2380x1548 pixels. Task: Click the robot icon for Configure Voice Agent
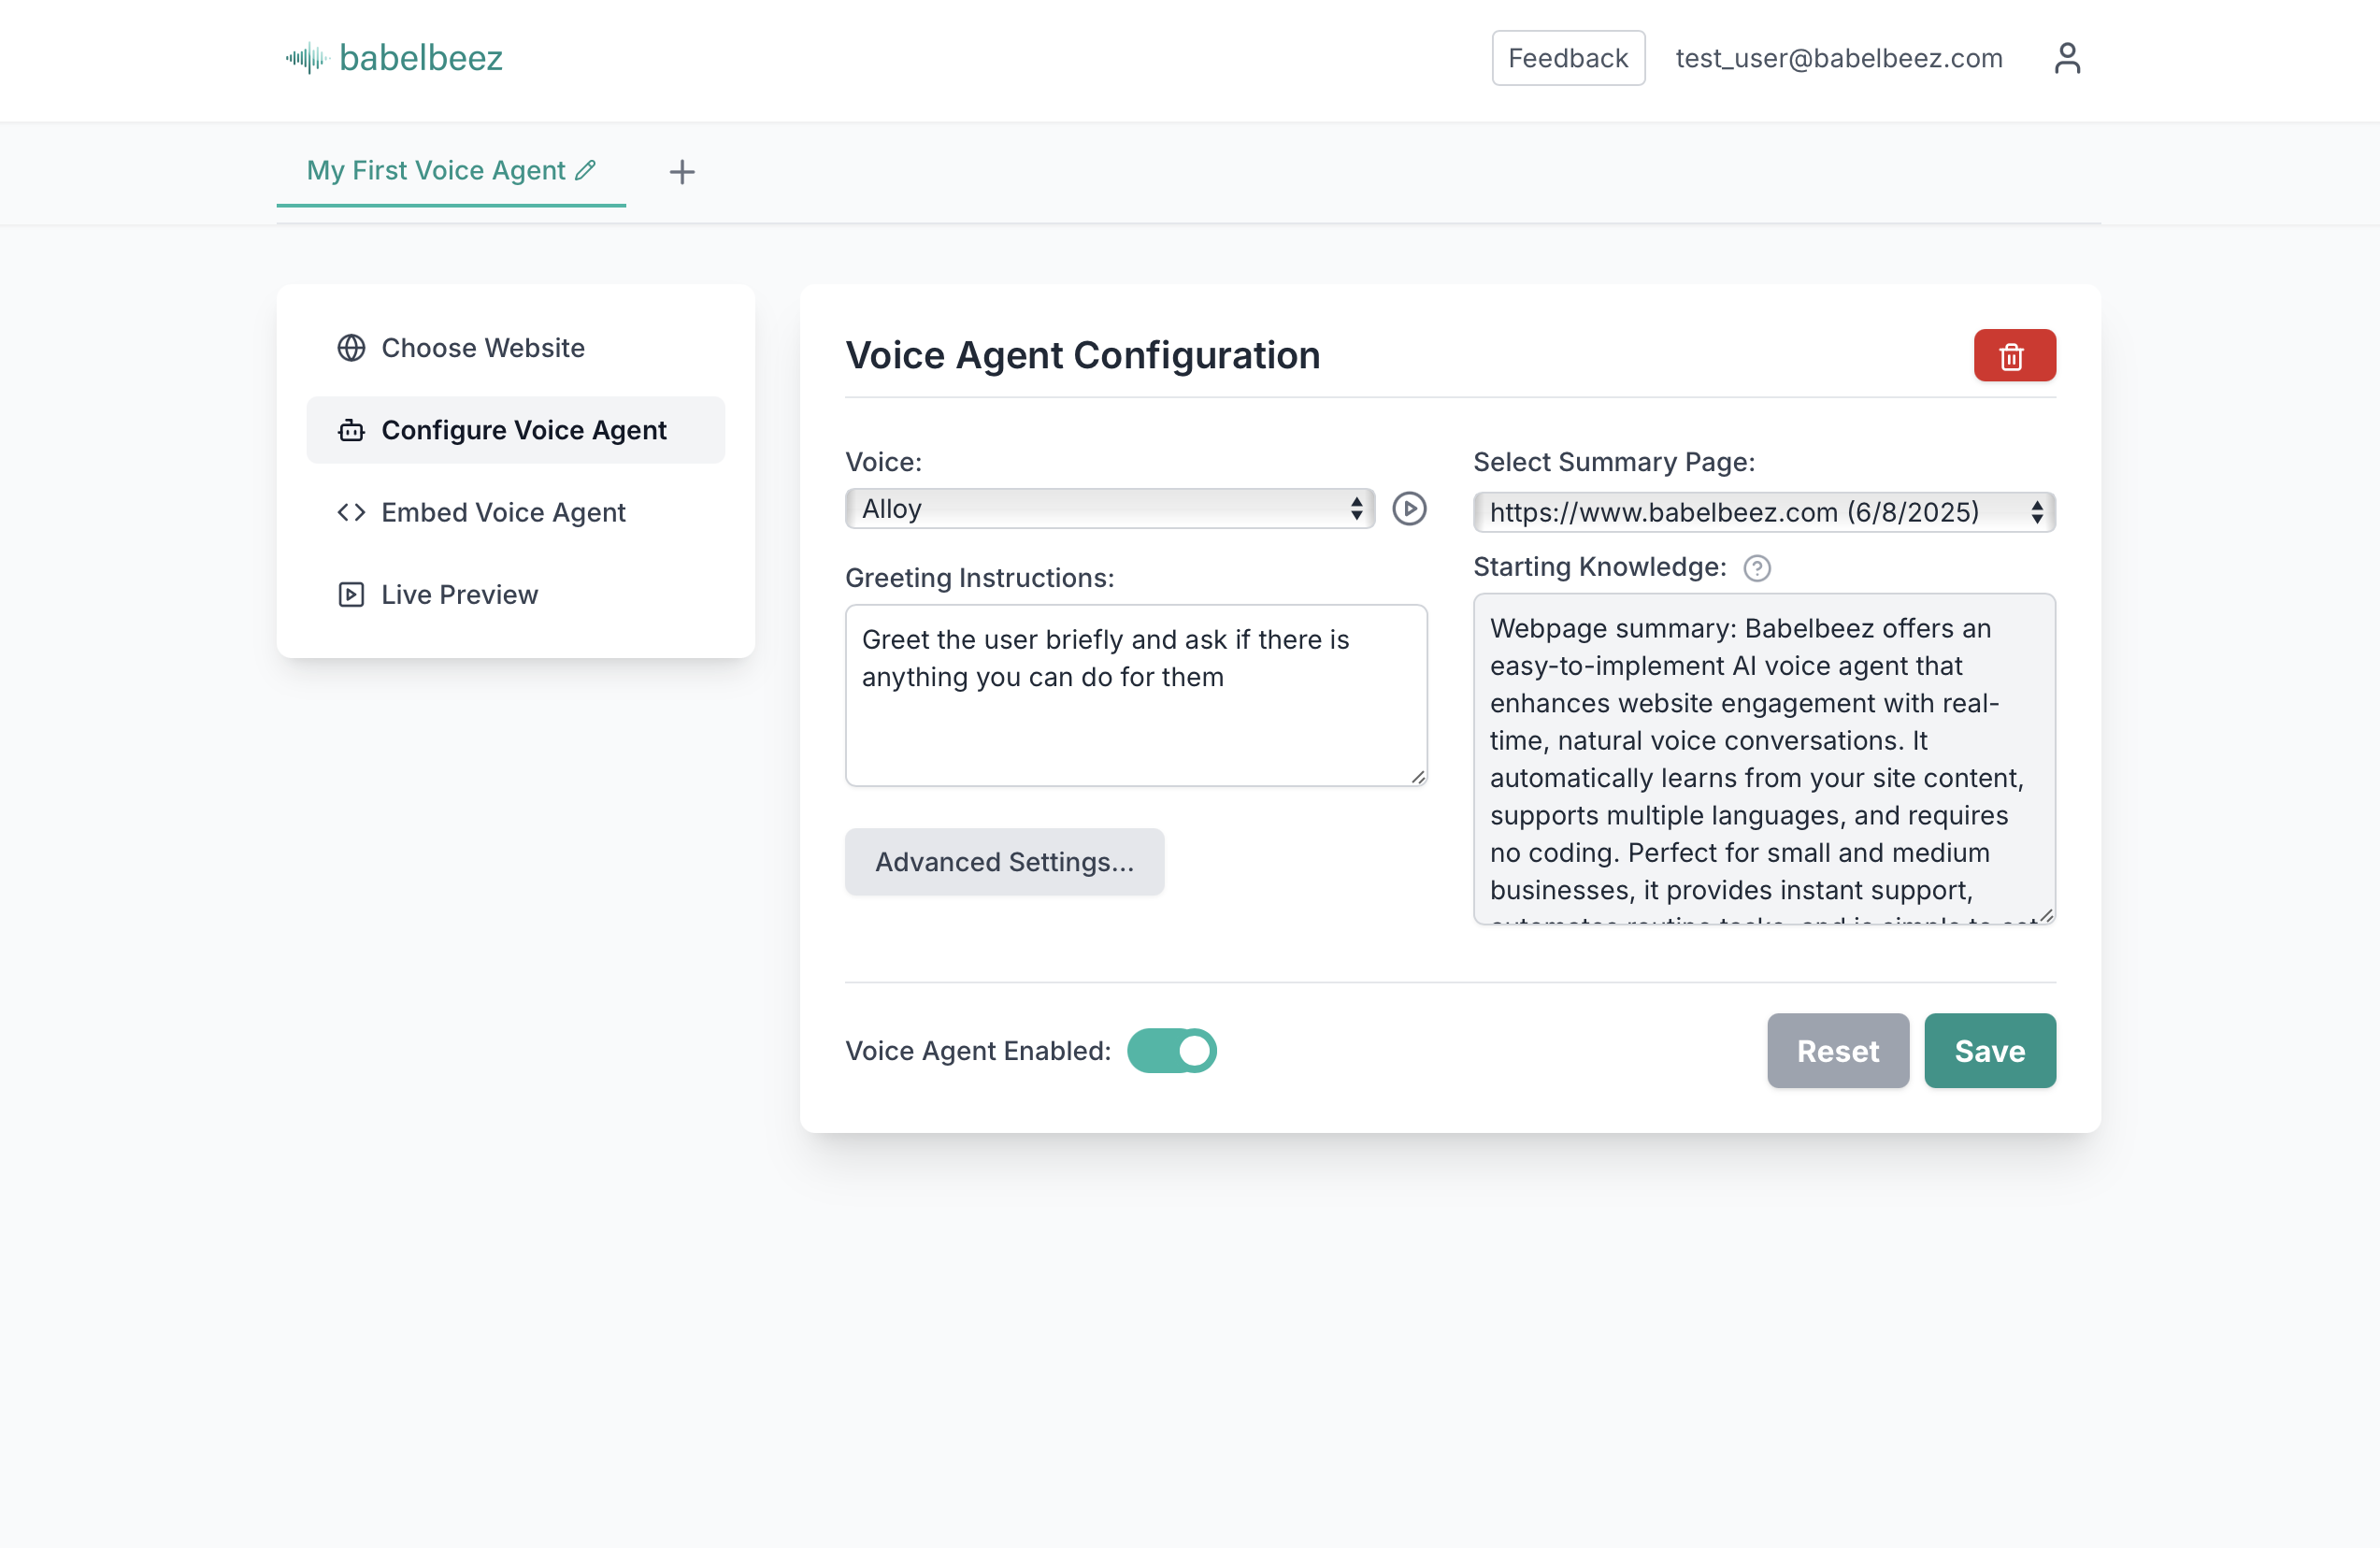point(351,430)
